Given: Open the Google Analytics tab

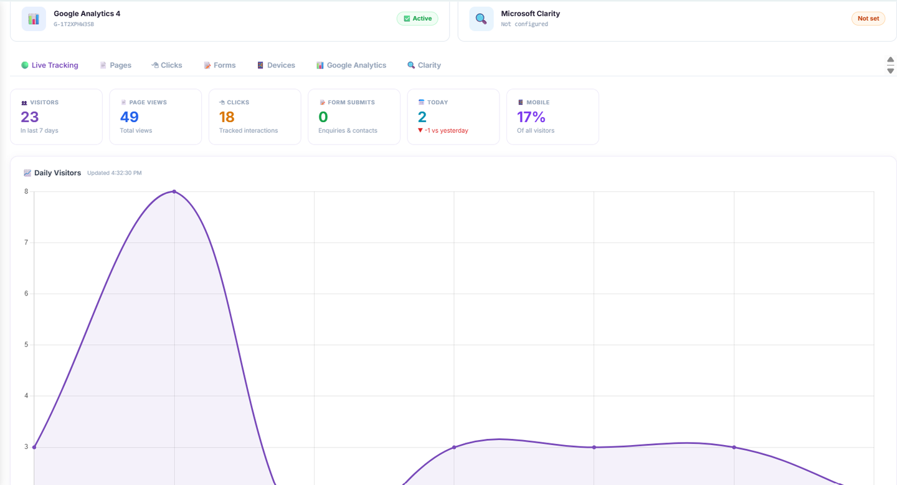Looking at the screenshot, I should click(x=351, y=65).
